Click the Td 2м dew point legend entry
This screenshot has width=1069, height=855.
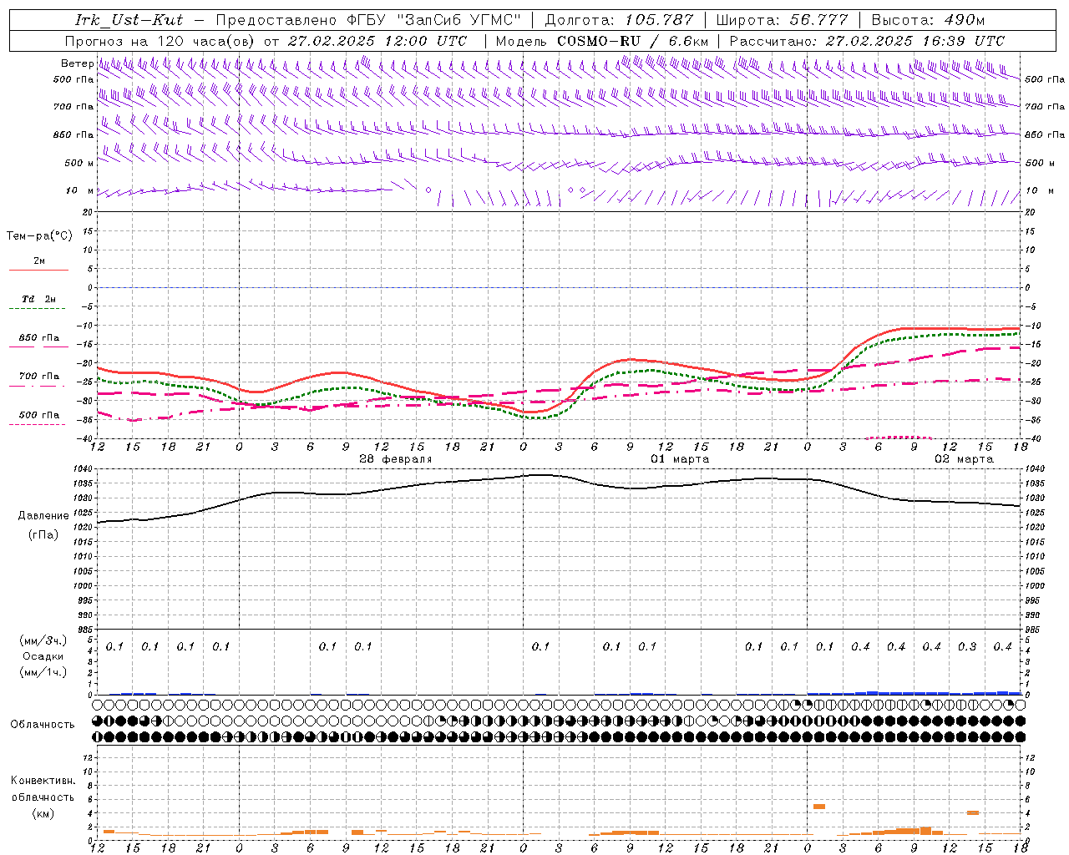pyautogui.click(x=39, y=299)
